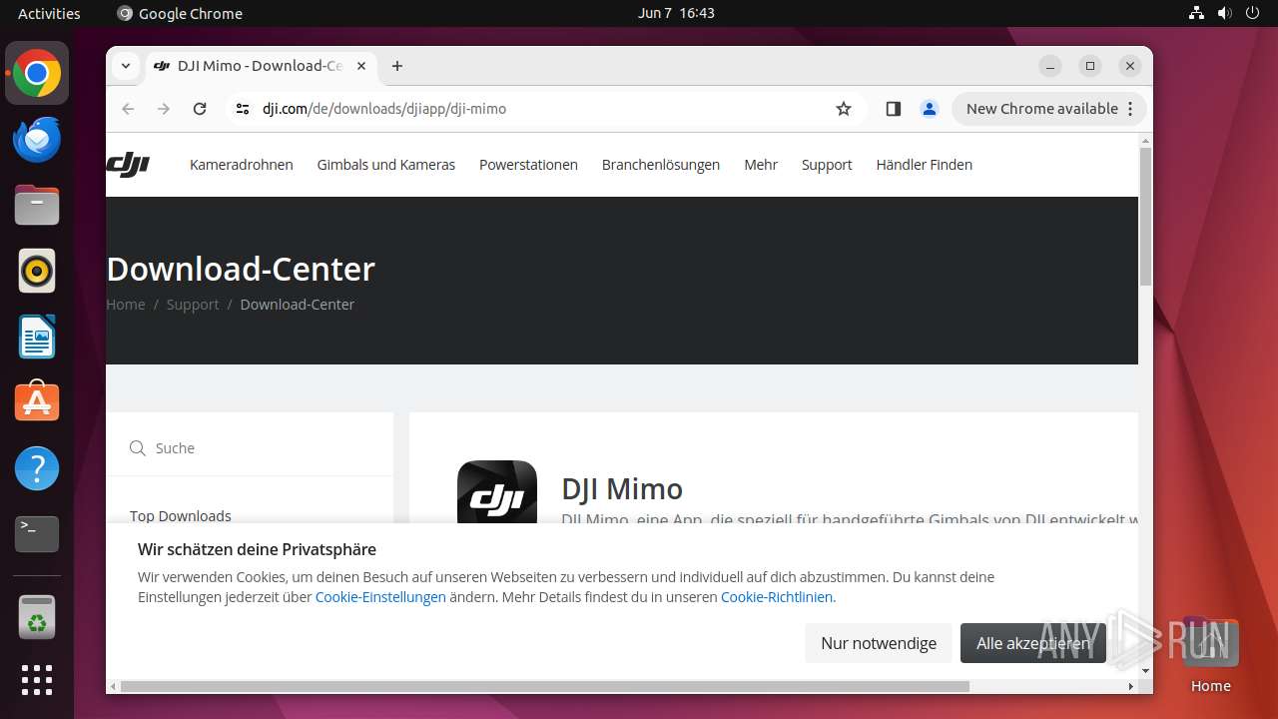The height and width of the screenshot is (719, 1278).
Task: Open the Chrome profile avatar
Action: pos(930,109)
